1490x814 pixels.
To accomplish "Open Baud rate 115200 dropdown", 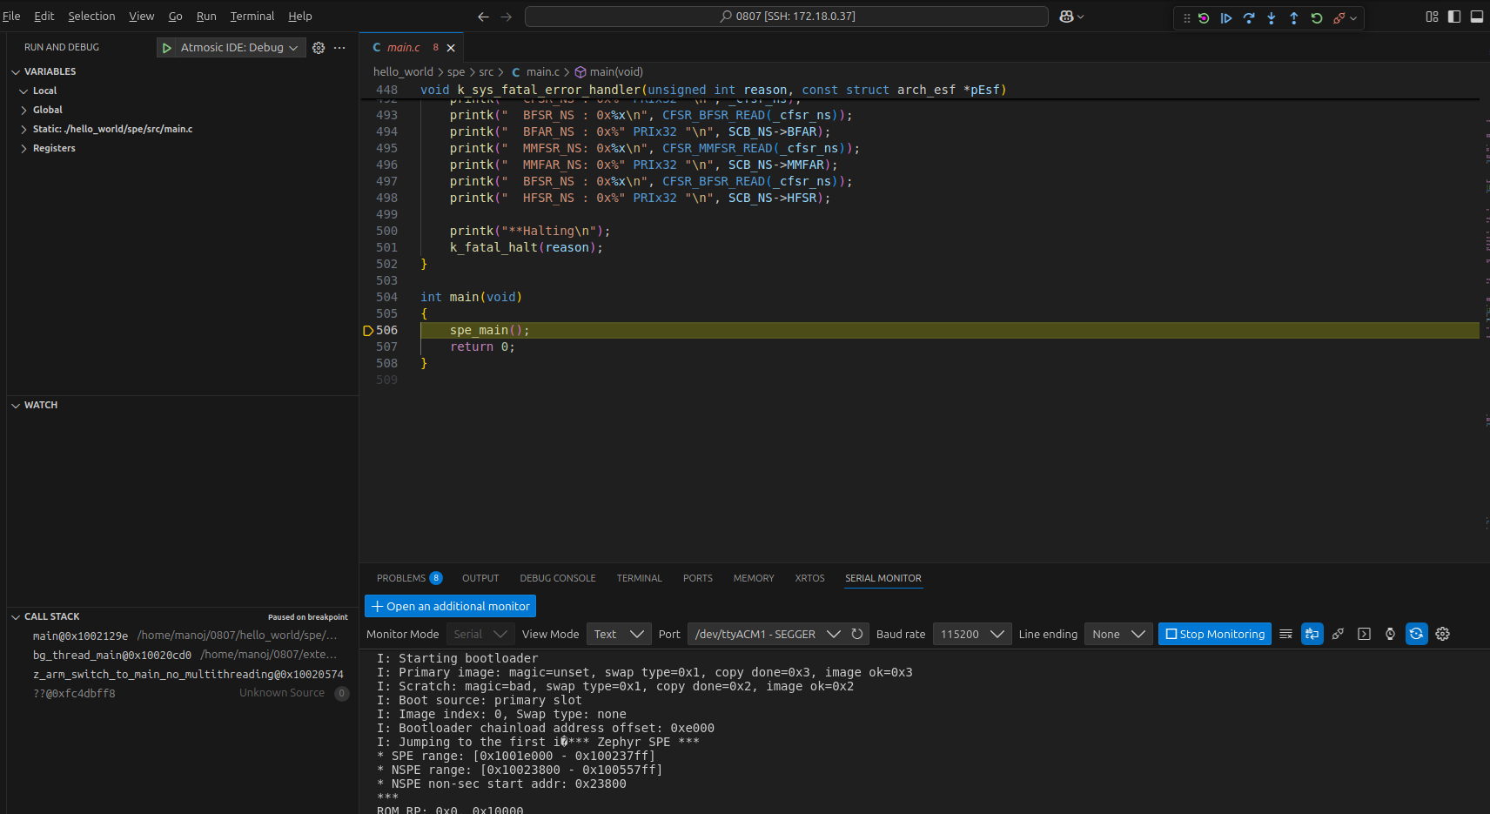I will [x=972, y=634].
